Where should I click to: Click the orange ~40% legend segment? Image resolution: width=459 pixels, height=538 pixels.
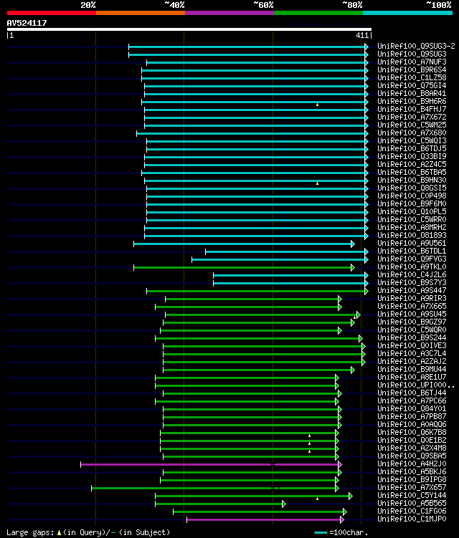tap(141, 13)
